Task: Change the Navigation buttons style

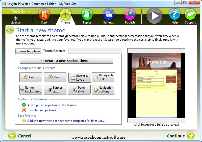Action: click(x=104, y=89)
